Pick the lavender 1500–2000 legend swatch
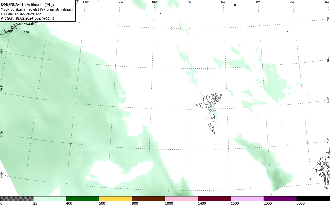 point(247,199)
